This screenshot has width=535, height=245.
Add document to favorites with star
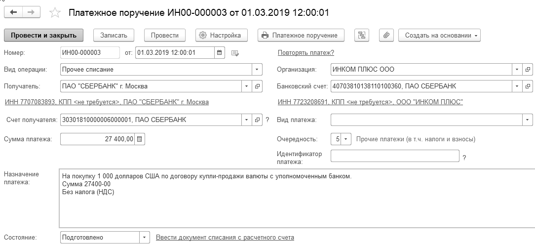pyautogui.click(x=56, y=12)
